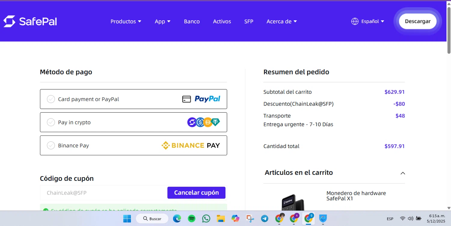This screenshot has height=226, width=451.
Task: Open the Windows Start menu
Action: (127, 219)
